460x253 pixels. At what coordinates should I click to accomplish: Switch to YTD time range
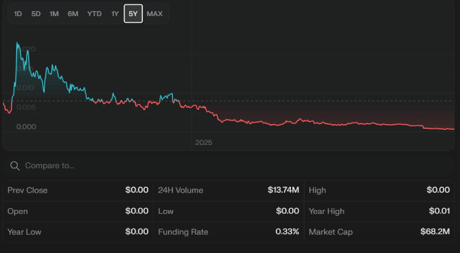(94, 14)
